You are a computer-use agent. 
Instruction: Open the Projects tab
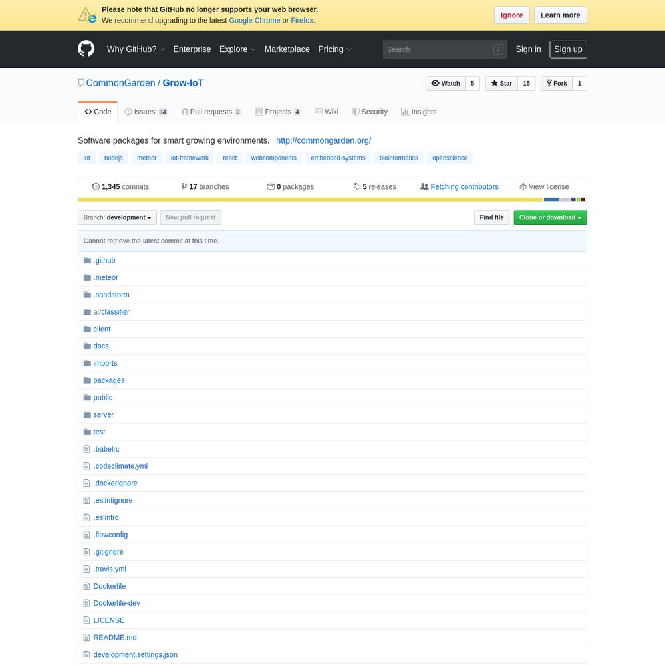click(x=278, y=112)
